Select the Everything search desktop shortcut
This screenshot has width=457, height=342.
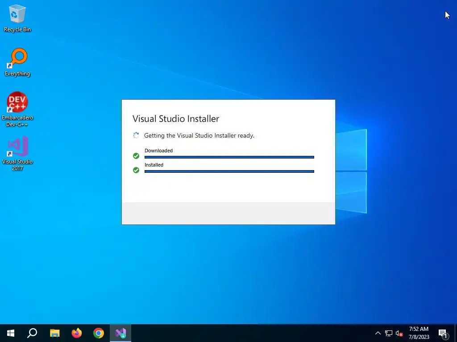coord(17,62)
